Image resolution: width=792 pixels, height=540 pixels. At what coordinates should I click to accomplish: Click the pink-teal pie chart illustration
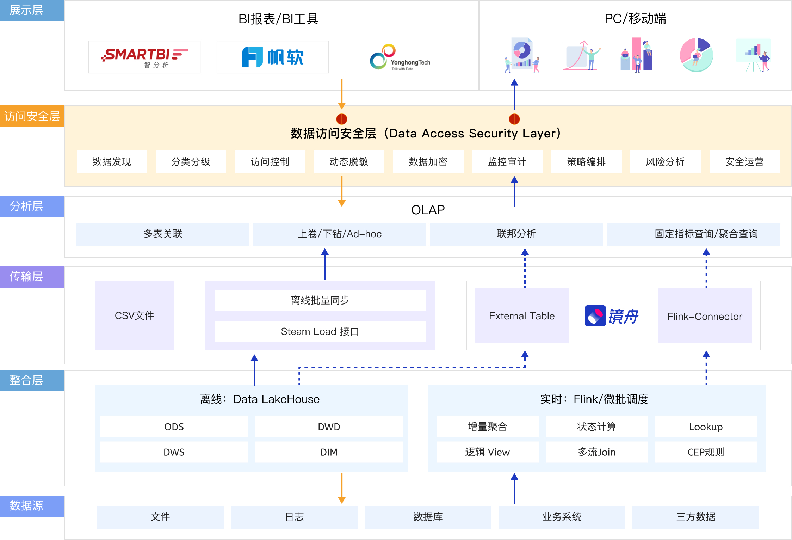[x=697, y=55]
